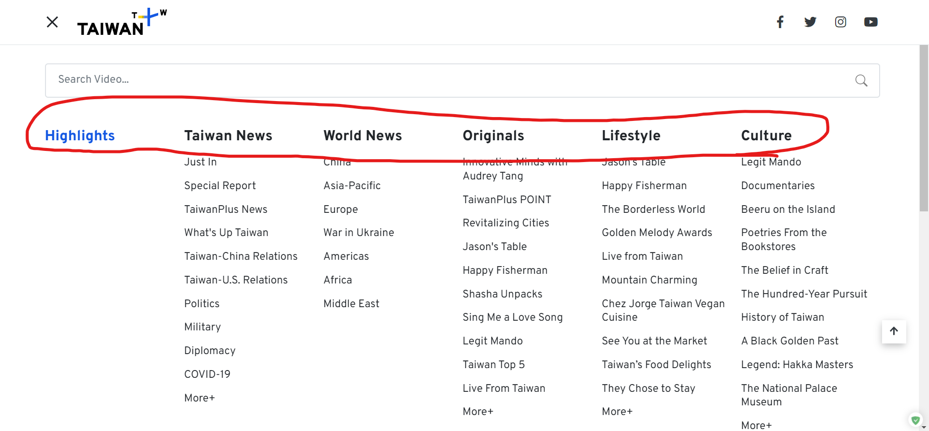Open the Just In link
The width and height of the screenshot is (929, 431).
click(200, 162)
